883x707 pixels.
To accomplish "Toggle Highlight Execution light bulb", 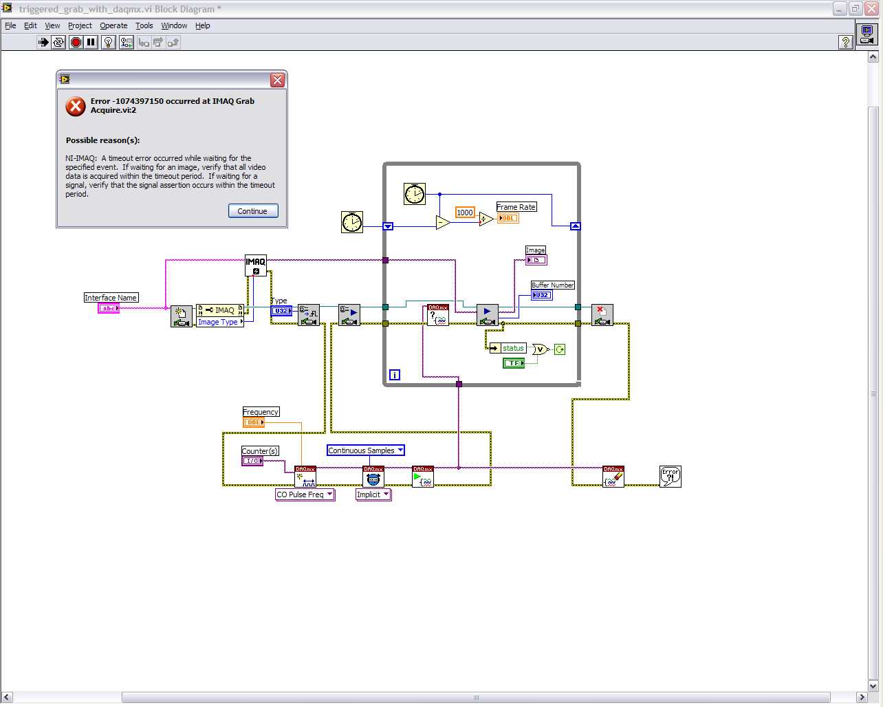I will [109, 43].
